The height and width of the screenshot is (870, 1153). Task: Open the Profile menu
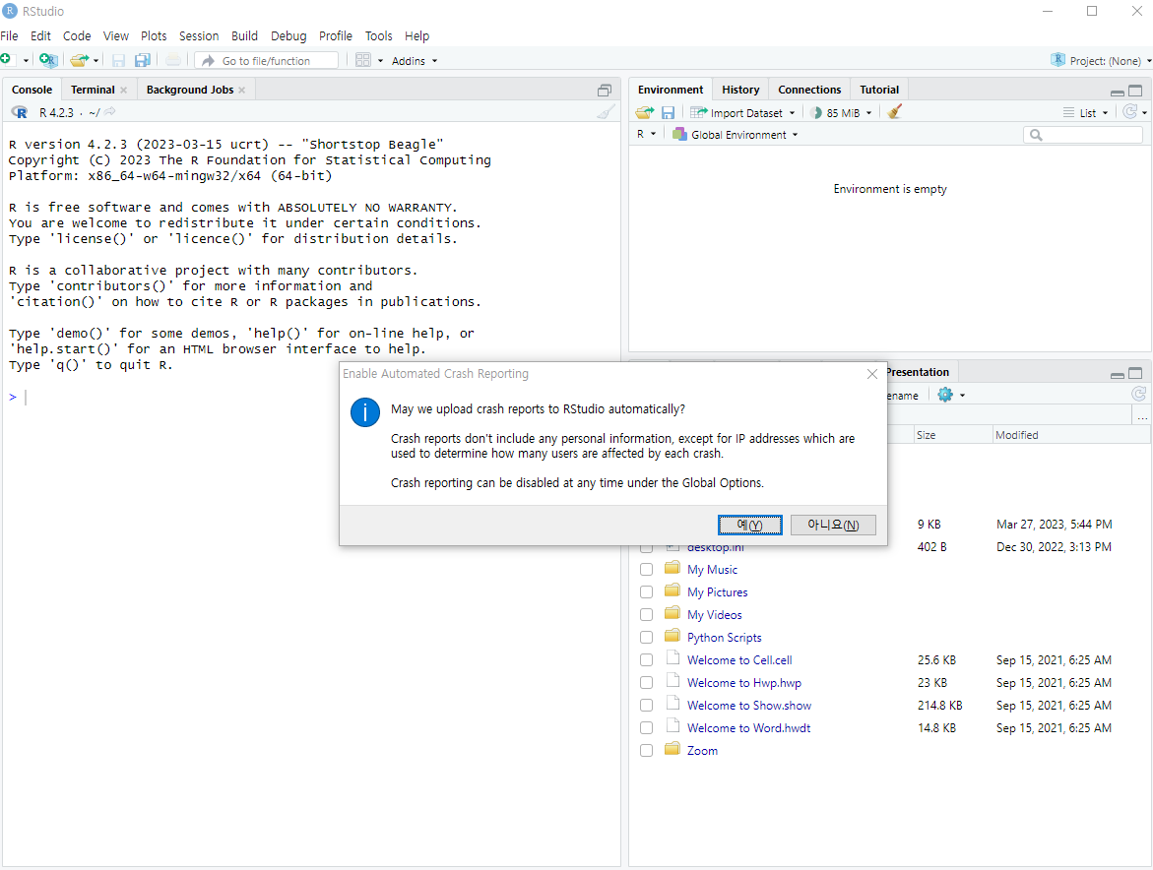click(x=336, y=36)
